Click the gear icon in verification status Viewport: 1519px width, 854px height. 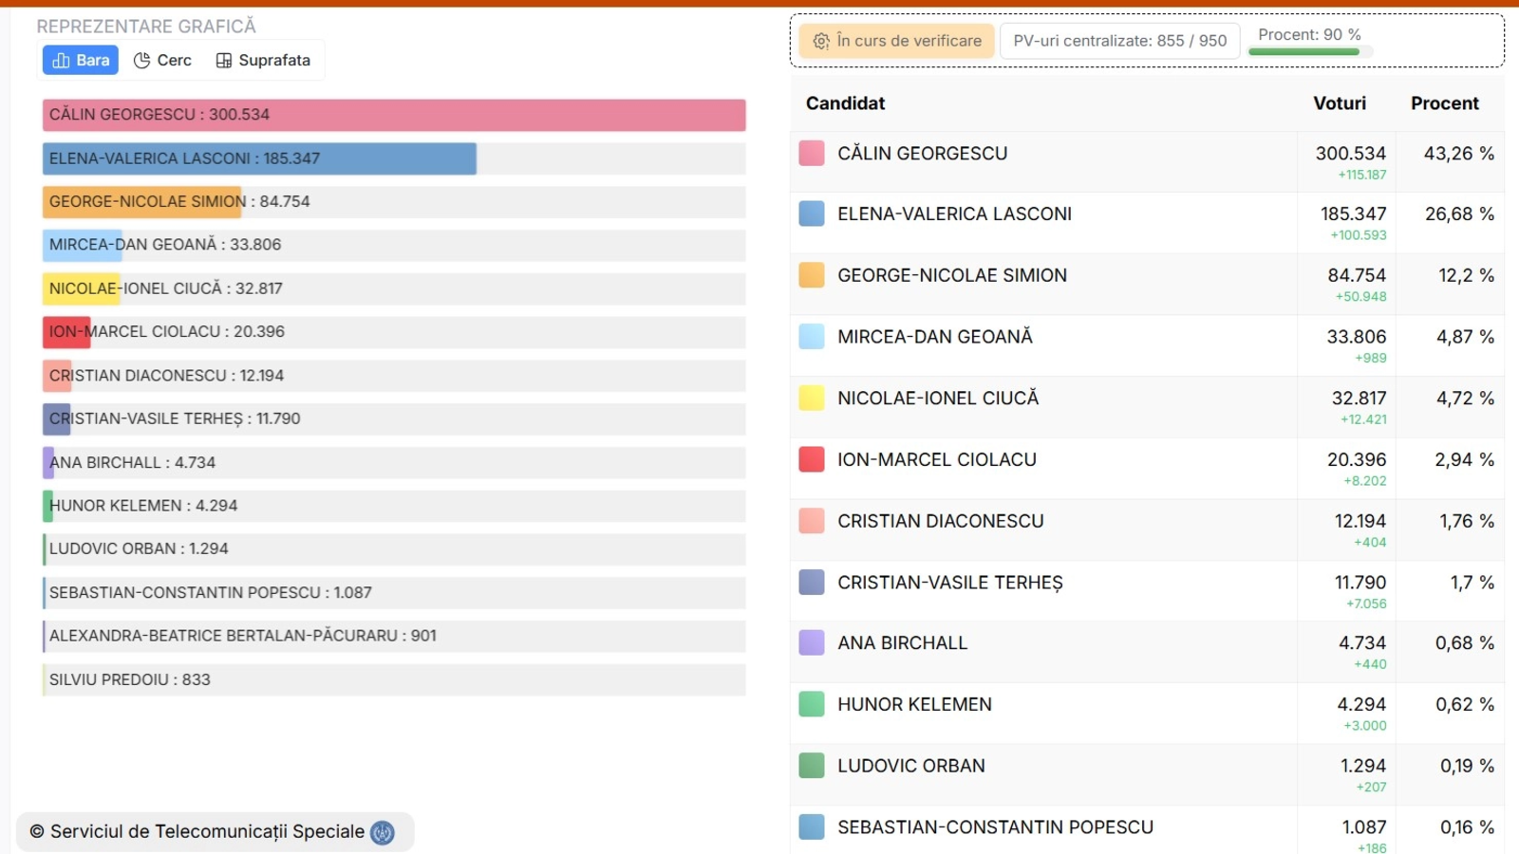click(821, 41)
